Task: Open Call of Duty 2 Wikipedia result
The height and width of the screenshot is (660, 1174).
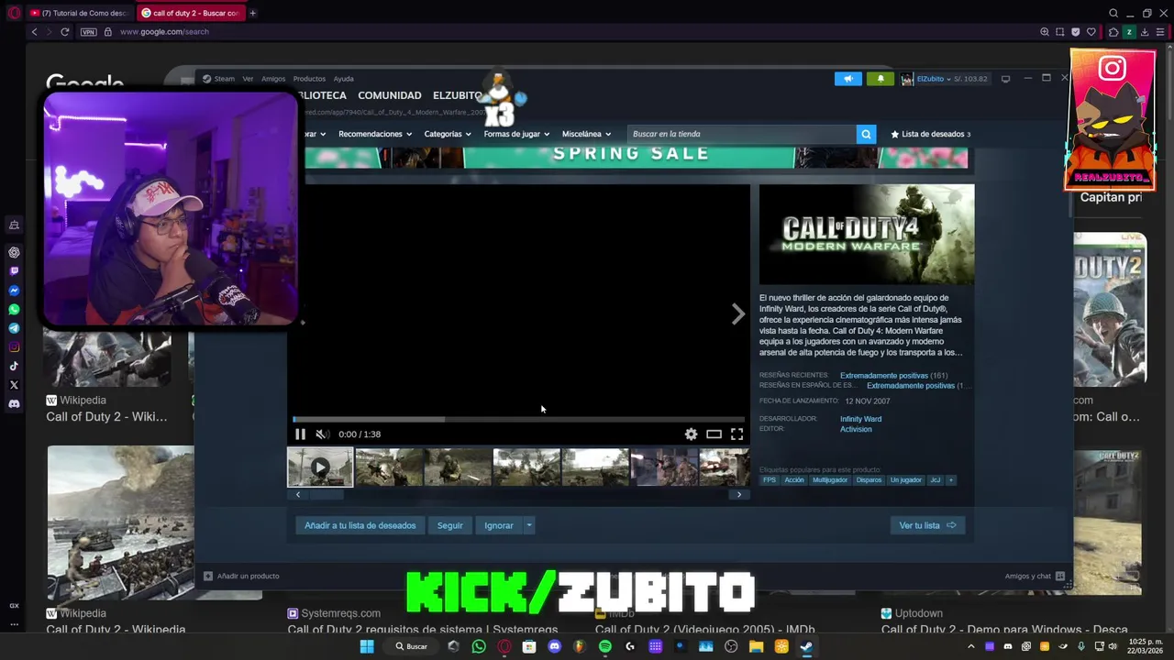Action: 106,417
